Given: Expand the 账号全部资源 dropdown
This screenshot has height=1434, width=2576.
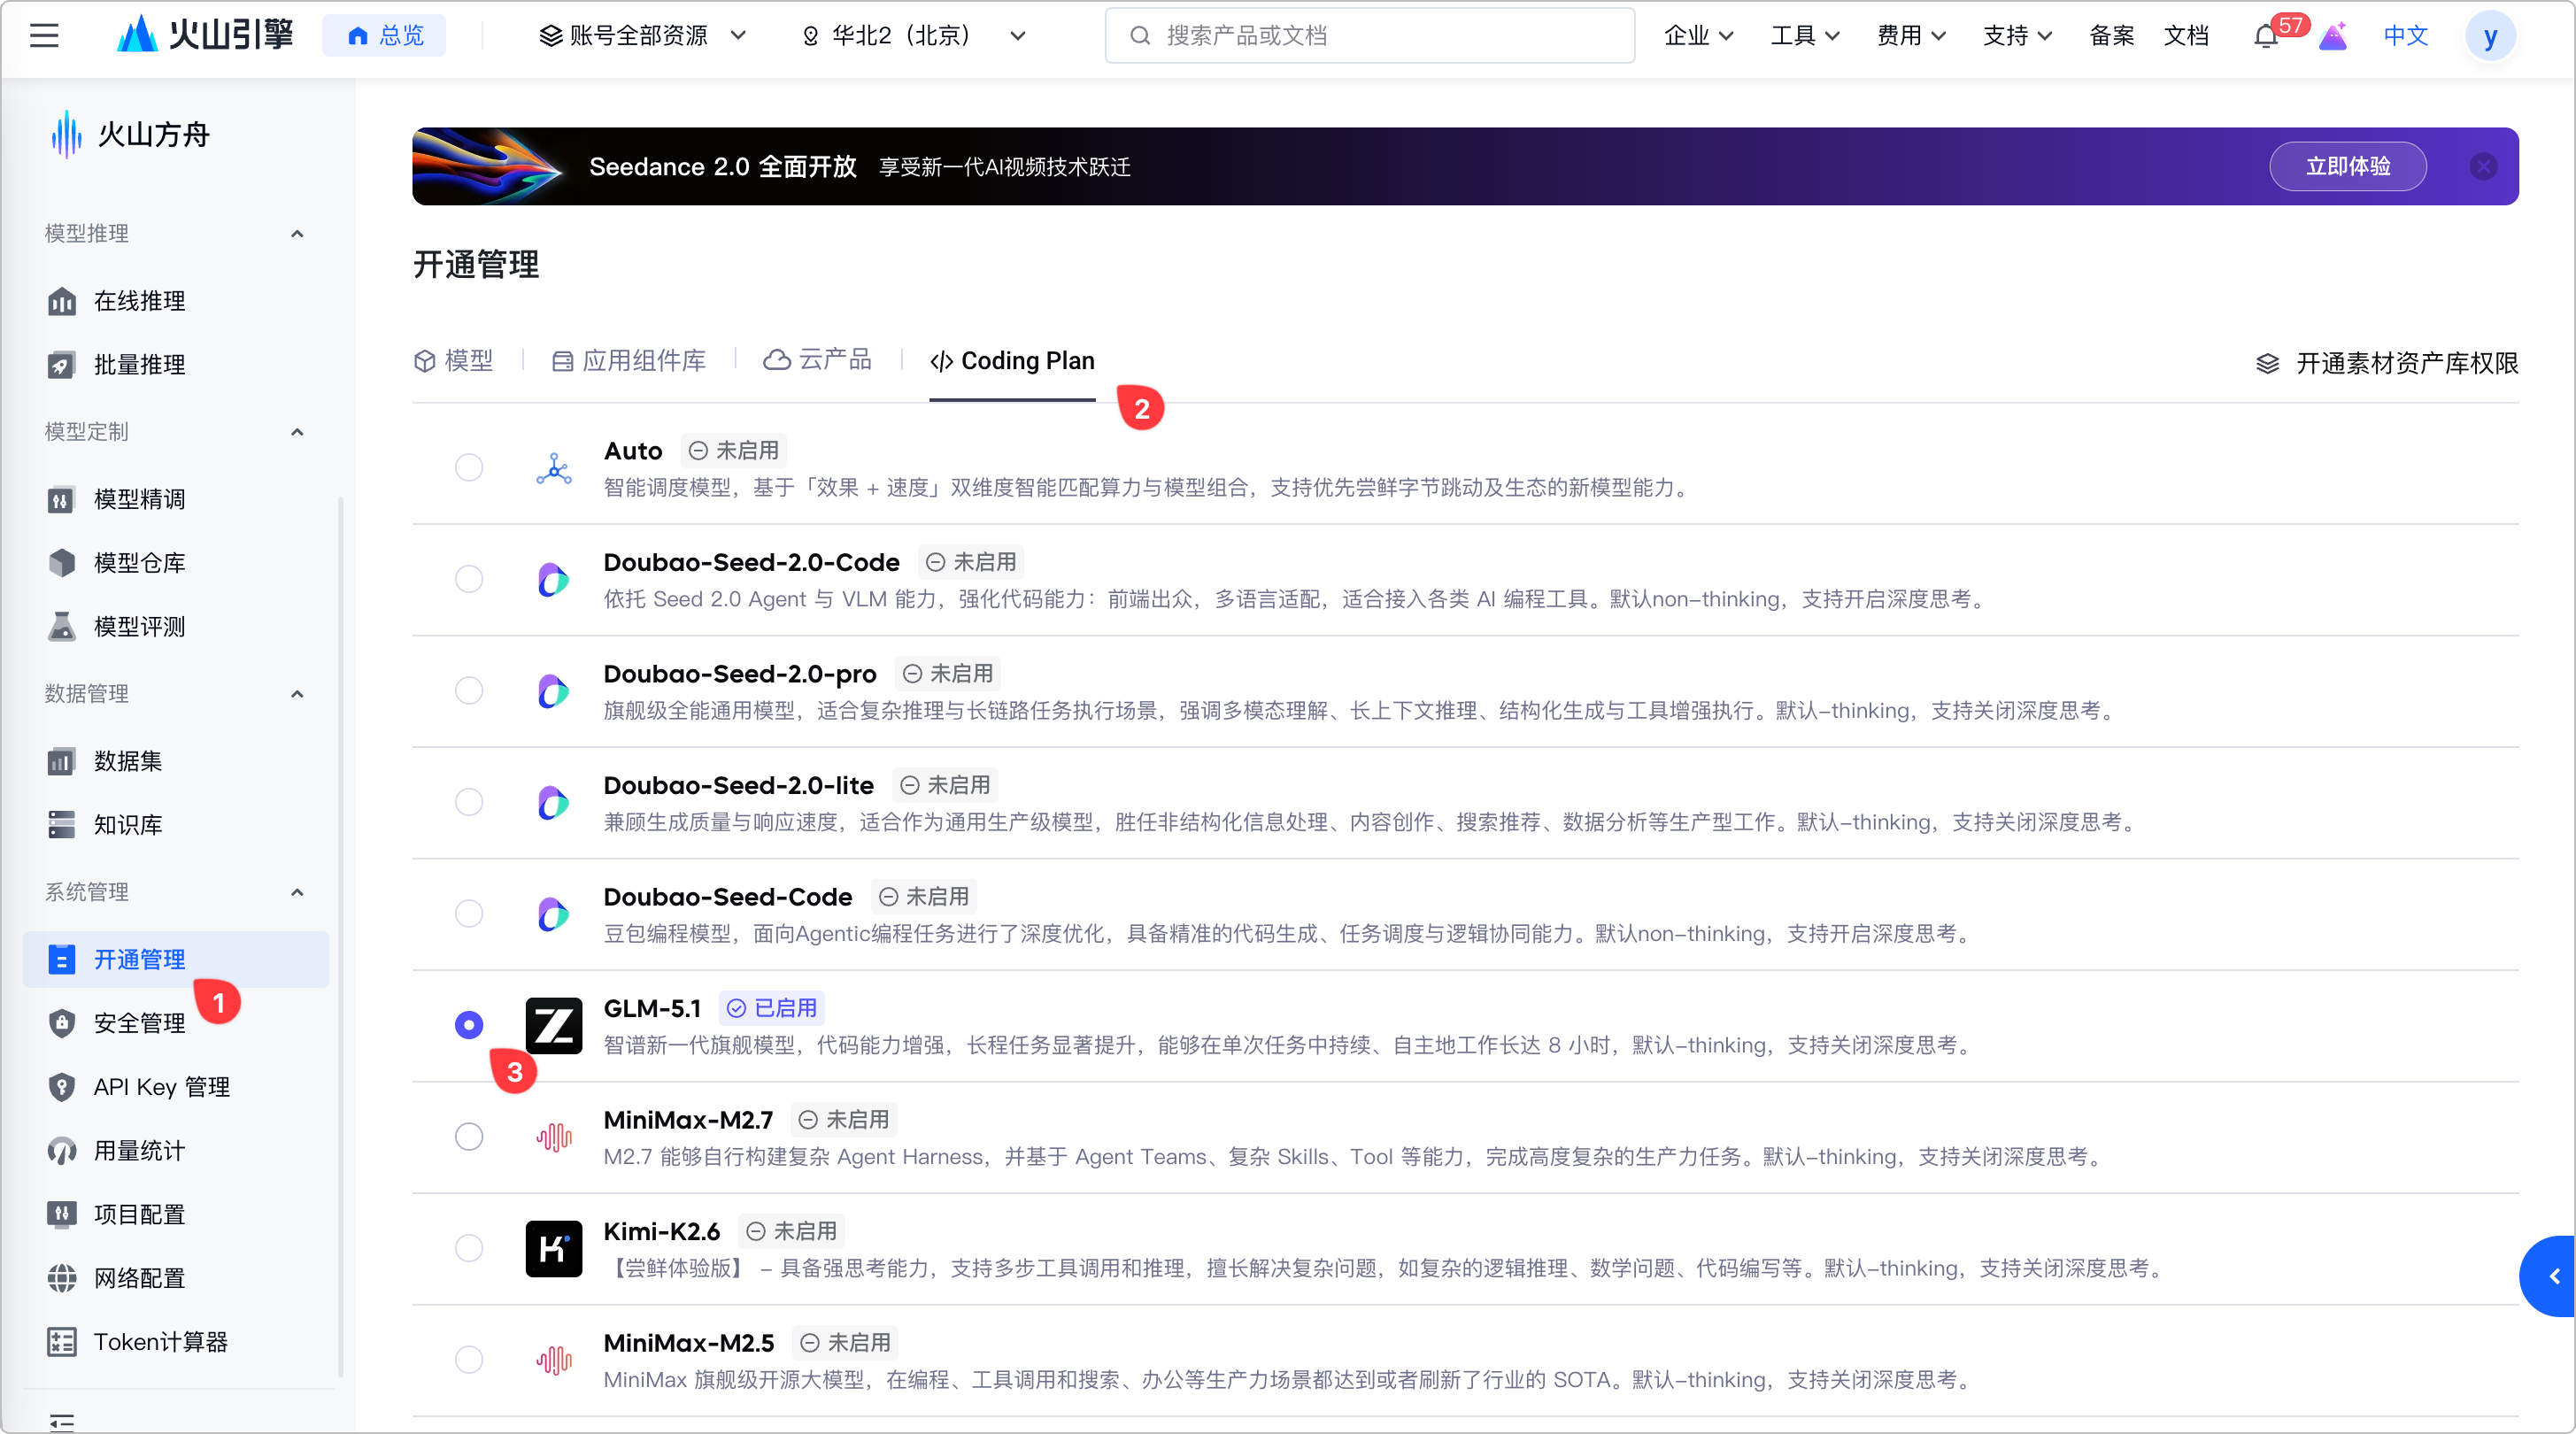Looking at the screenshot, I should coord(642,36).
